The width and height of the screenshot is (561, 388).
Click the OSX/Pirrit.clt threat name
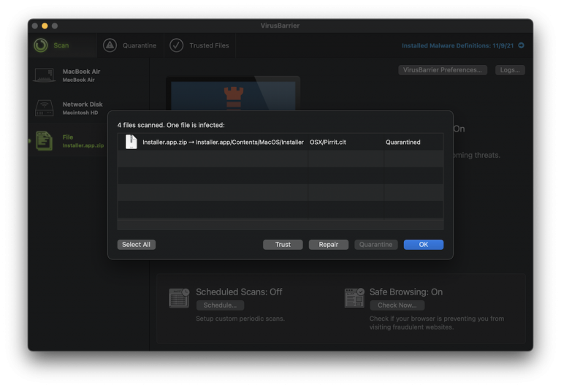[328, 142]
